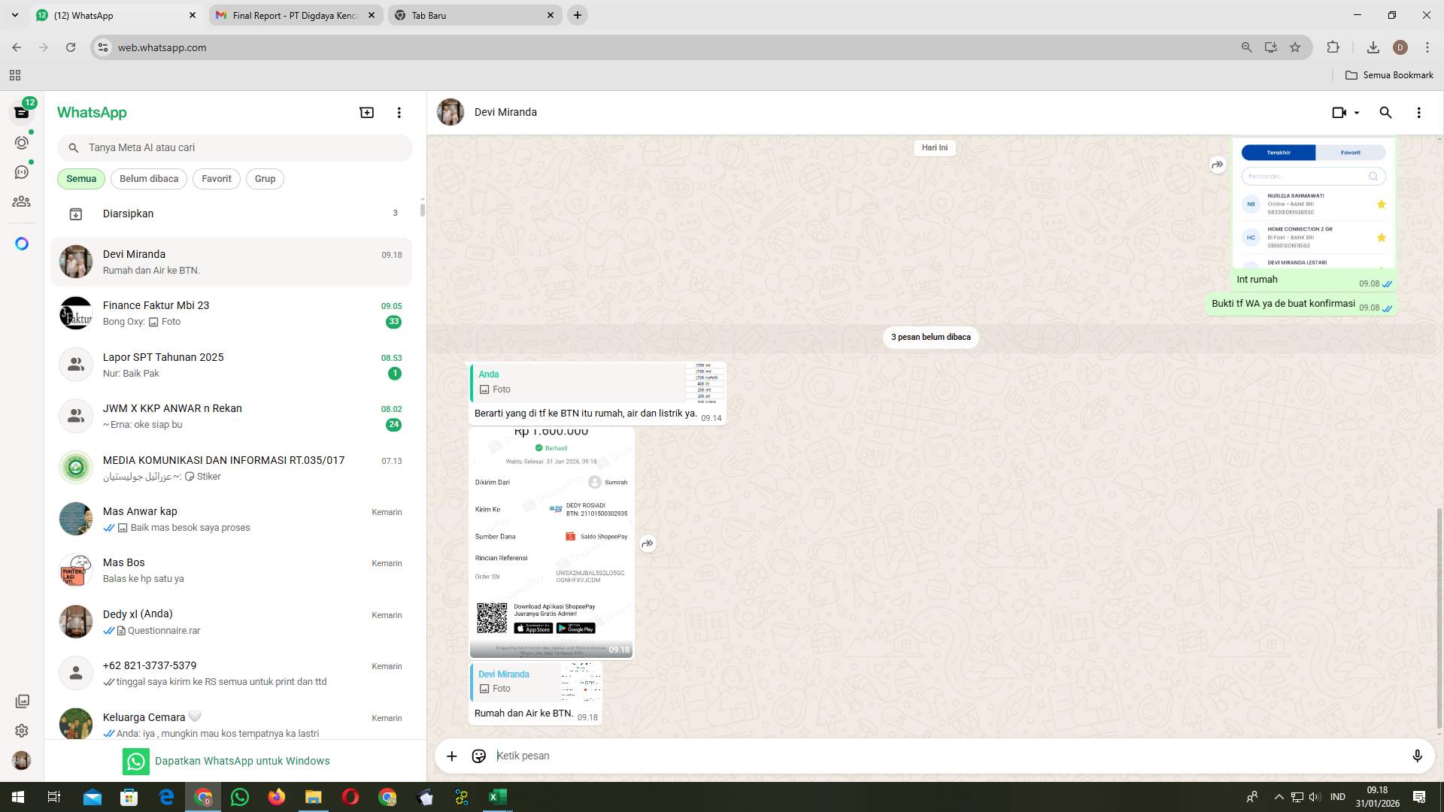Open the Channels panel
Screen dimensions: 1444x812
pyautogui.click(x=22, y=171)
